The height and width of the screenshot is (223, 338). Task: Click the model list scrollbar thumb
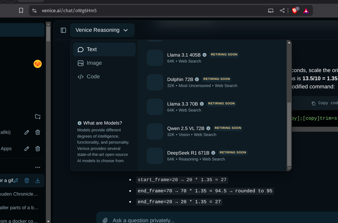coord(289,134)
